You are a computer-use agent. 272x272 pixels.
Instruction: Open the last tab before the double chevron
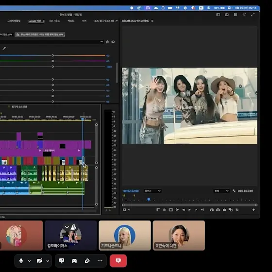point(104,21)
